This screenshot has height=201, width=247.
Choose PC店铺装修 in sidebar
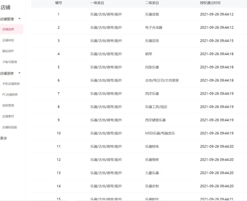pos(10,94)
